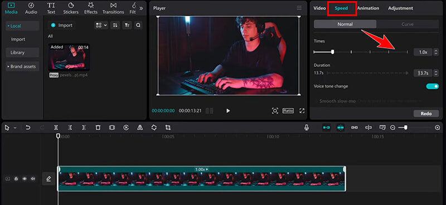Expand the Local section in the sidebar
This screenshot has height=205, width=446.
click(22, 26)
